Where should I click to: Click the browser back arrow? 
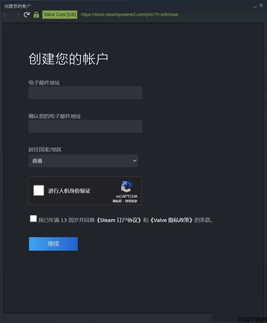coord(6,15)
